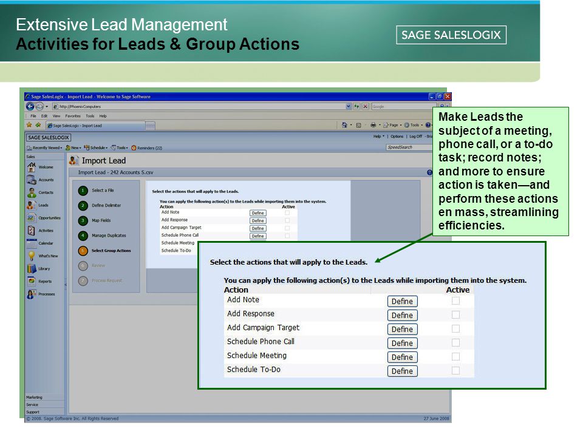Tick small Add Note Active checkbox in browser window
This screenshot has width=583, height=437.
click(287, 213)
